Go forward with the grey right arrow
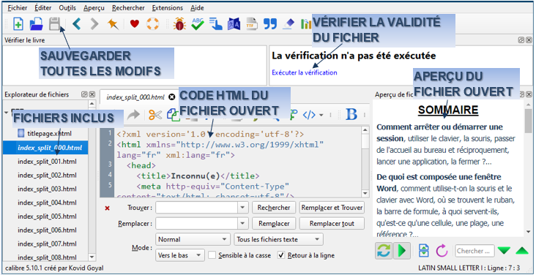This screenshot has width=536, height=275. [94, 24]
